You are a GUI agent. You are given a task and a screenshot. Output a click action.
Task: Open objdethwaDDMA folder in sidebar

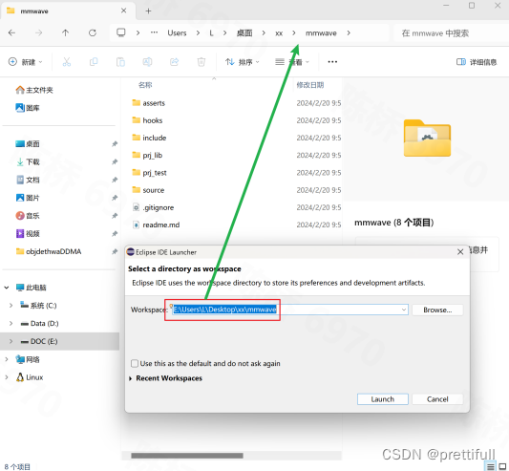49,251
